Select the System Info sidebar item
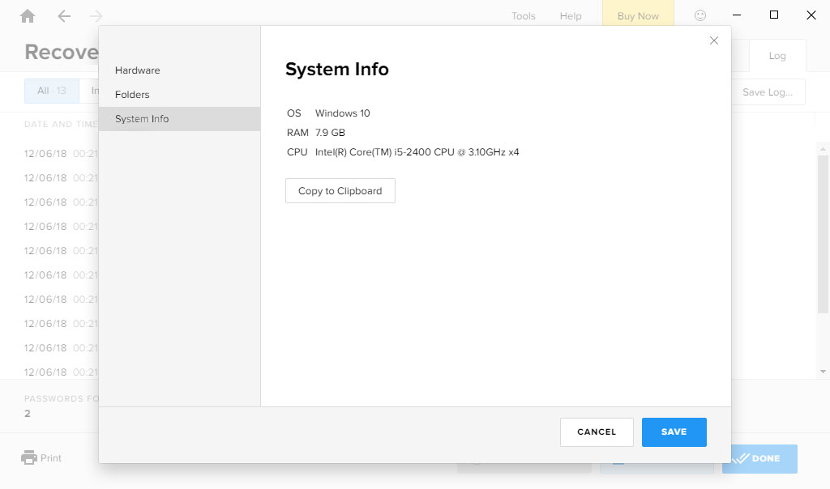830x489 pixels. (x=142, y=119)
